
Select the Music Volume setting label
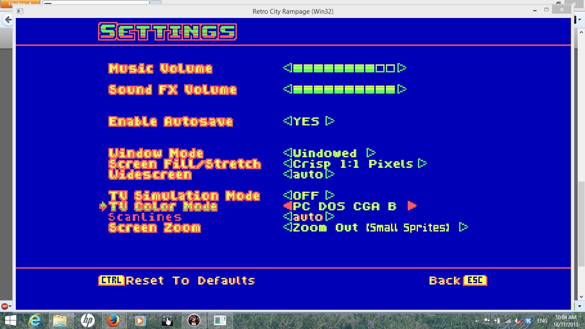tap(161, 68)
